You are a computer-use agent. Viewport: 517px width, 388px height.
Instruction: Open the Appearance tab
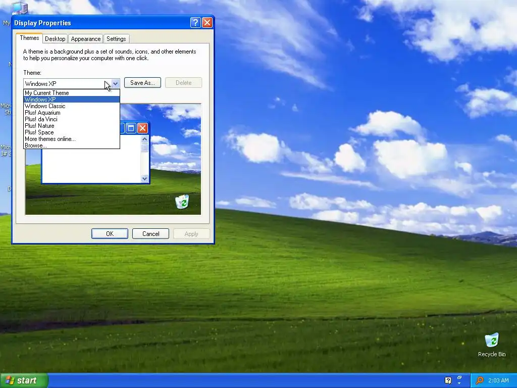pyautogui.click(x=86, y=38)
